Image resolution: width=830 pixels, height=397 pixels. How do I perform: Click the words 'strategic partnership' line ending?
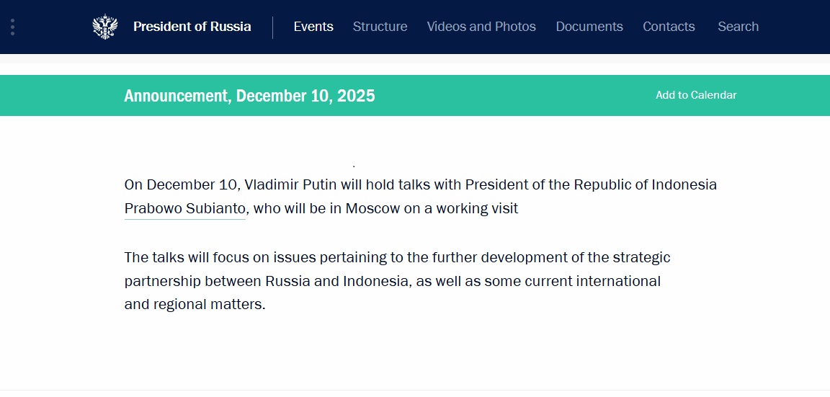tap(641, 257)
